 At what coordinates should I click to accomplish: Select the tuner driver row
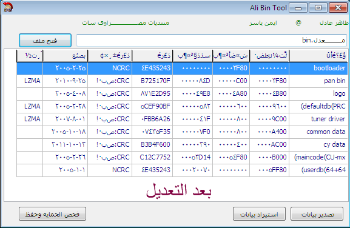click(x=182, y=119)
